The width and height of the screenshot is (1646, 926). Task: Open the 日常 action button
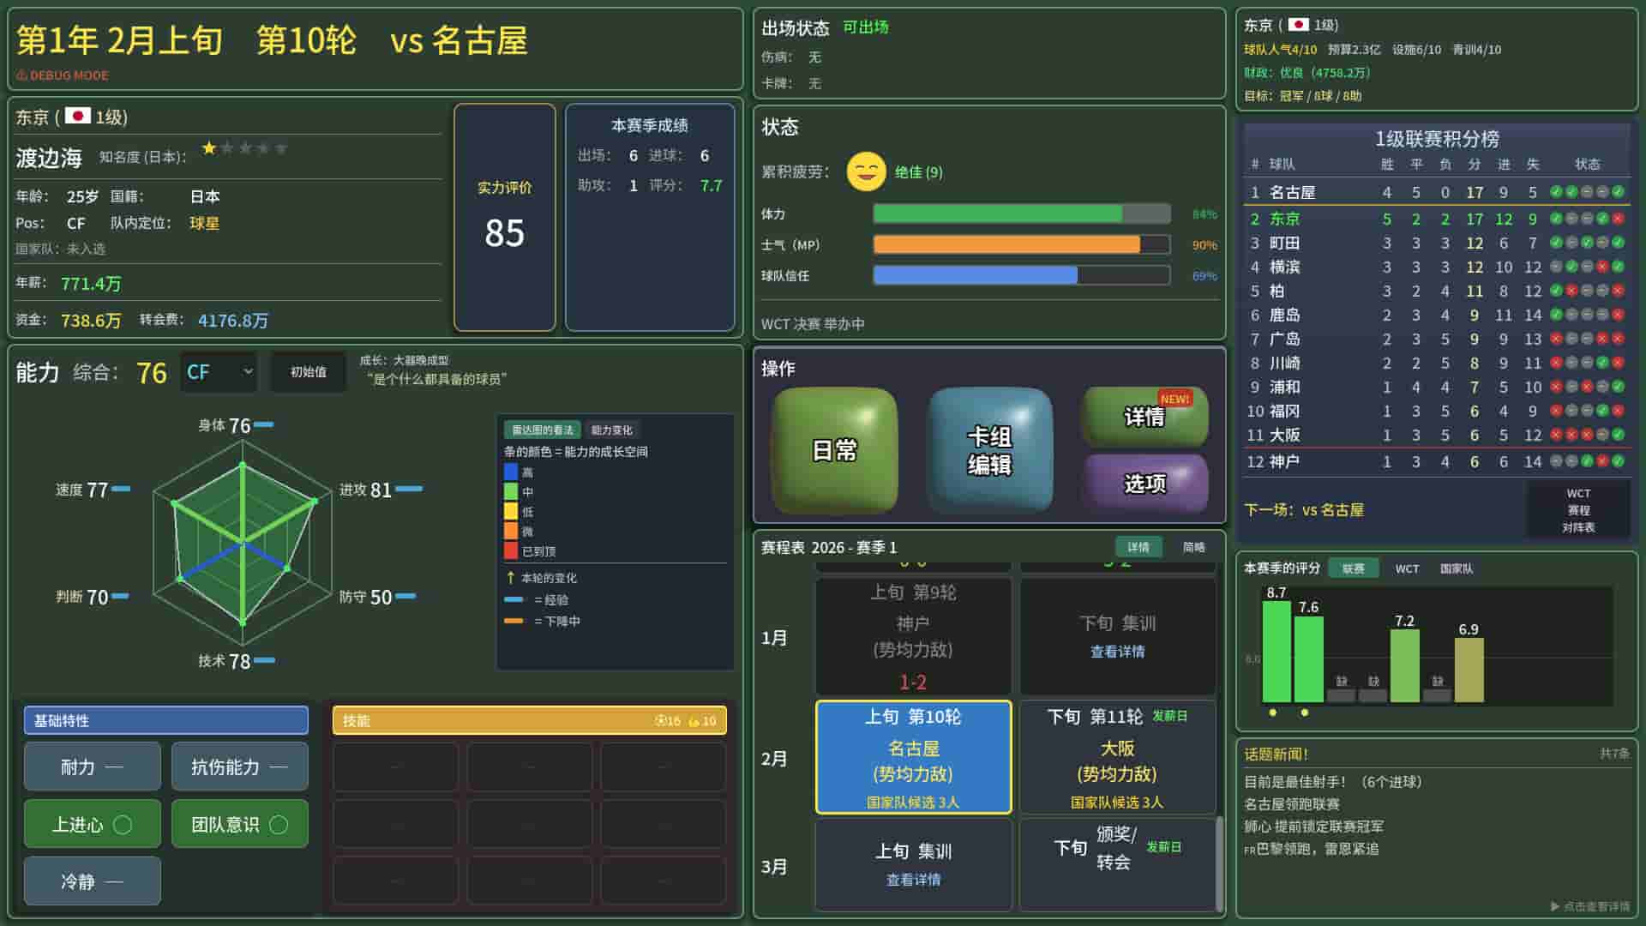pos(834,450)
